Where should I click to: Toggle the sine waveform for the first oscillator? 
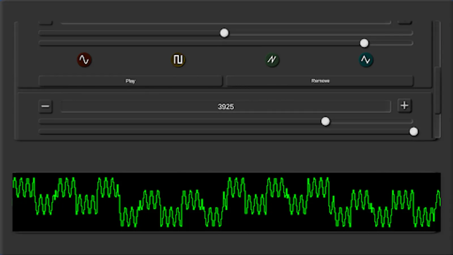coord(84,60)
